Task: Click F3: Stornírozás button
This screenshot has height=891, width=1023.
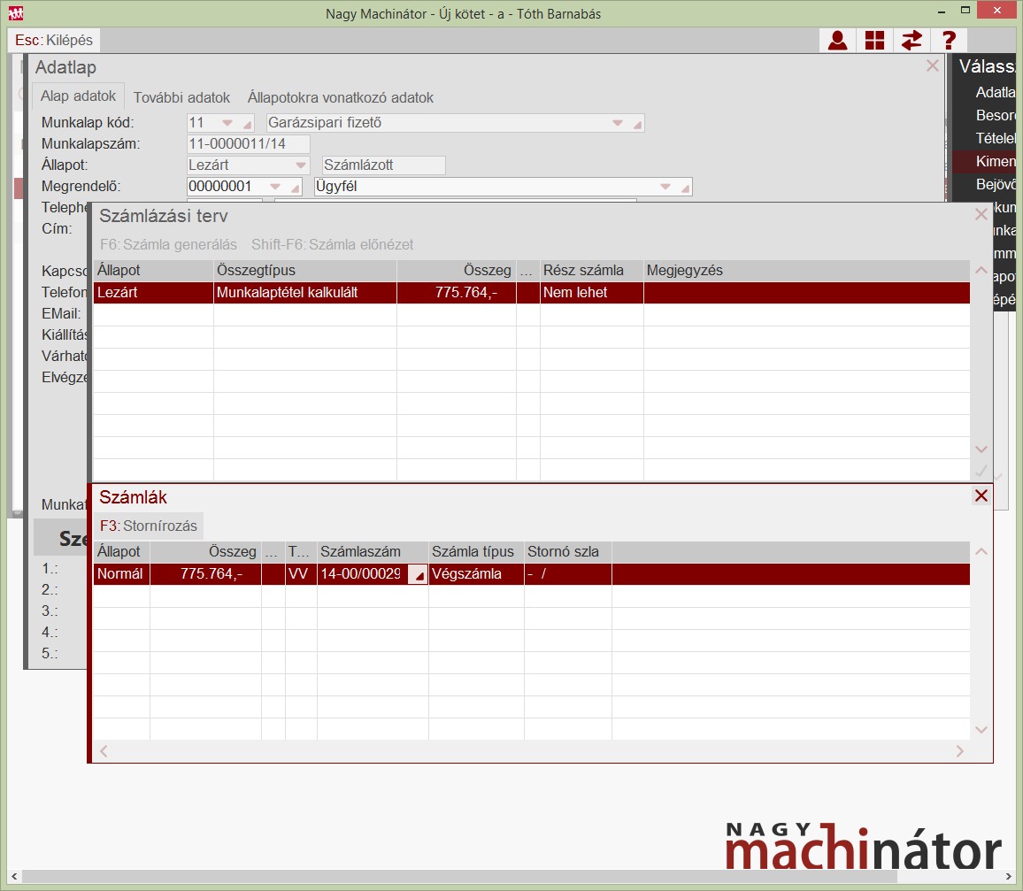Action: tap(149, 526)
